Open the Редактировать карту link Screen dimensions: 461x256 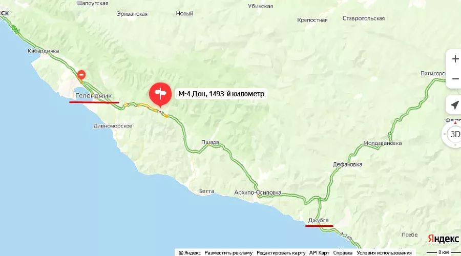(281, 253)
